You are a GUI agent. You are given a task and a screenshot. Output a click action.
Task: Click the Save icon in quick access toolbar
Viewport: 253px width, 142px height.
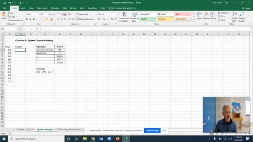pos(5,3)
